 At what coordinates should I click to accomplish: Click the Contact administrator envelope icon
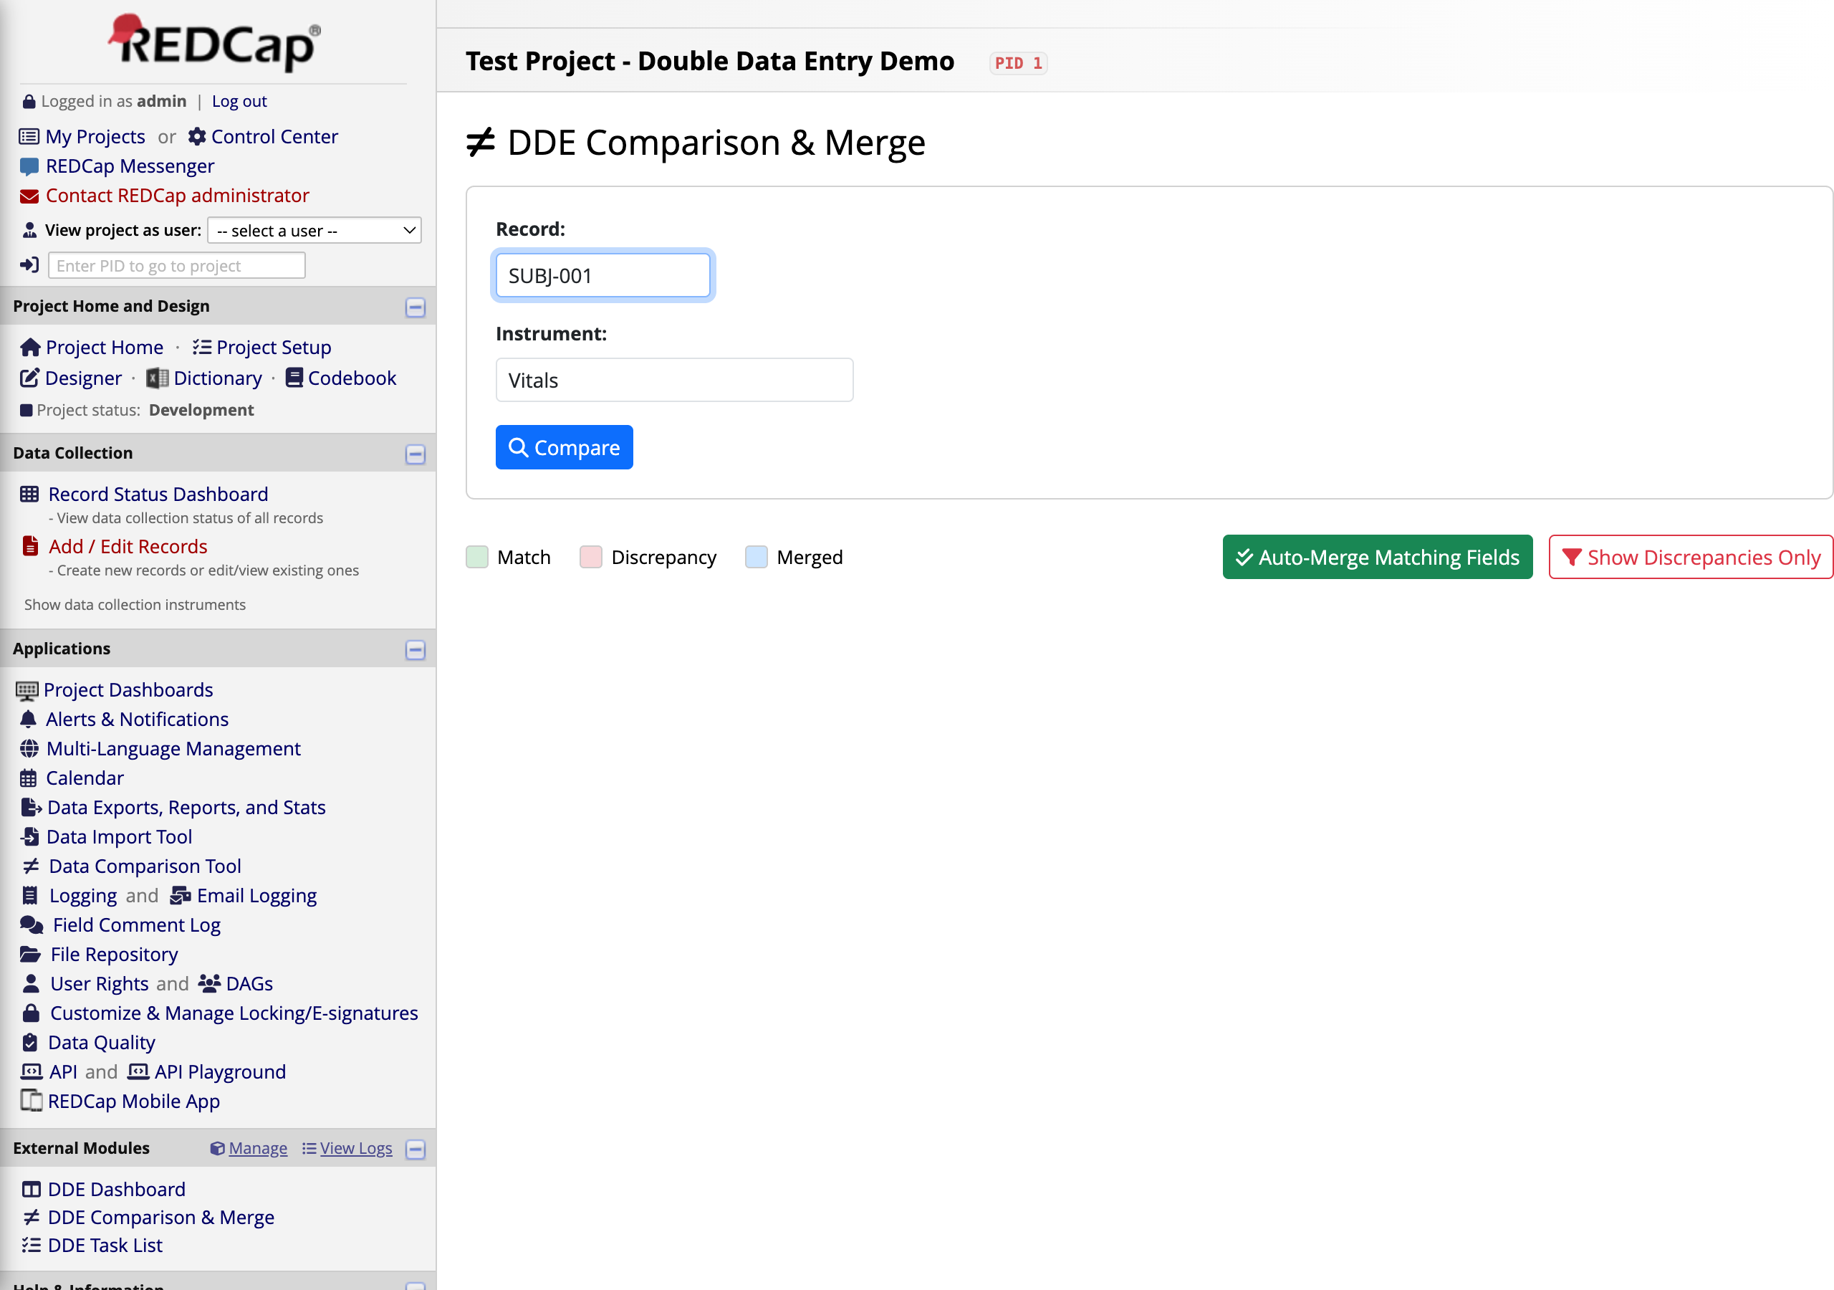coord(29,196)
